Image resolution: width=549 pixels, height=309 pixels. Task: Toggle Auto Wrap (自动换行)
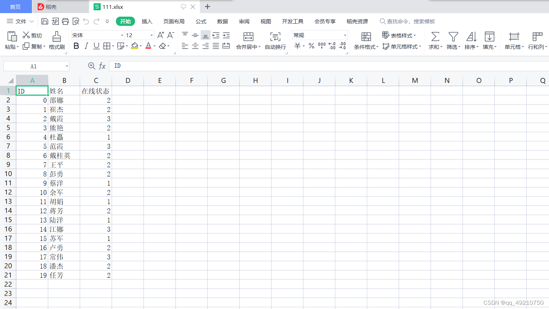click(x=275, y=41)
